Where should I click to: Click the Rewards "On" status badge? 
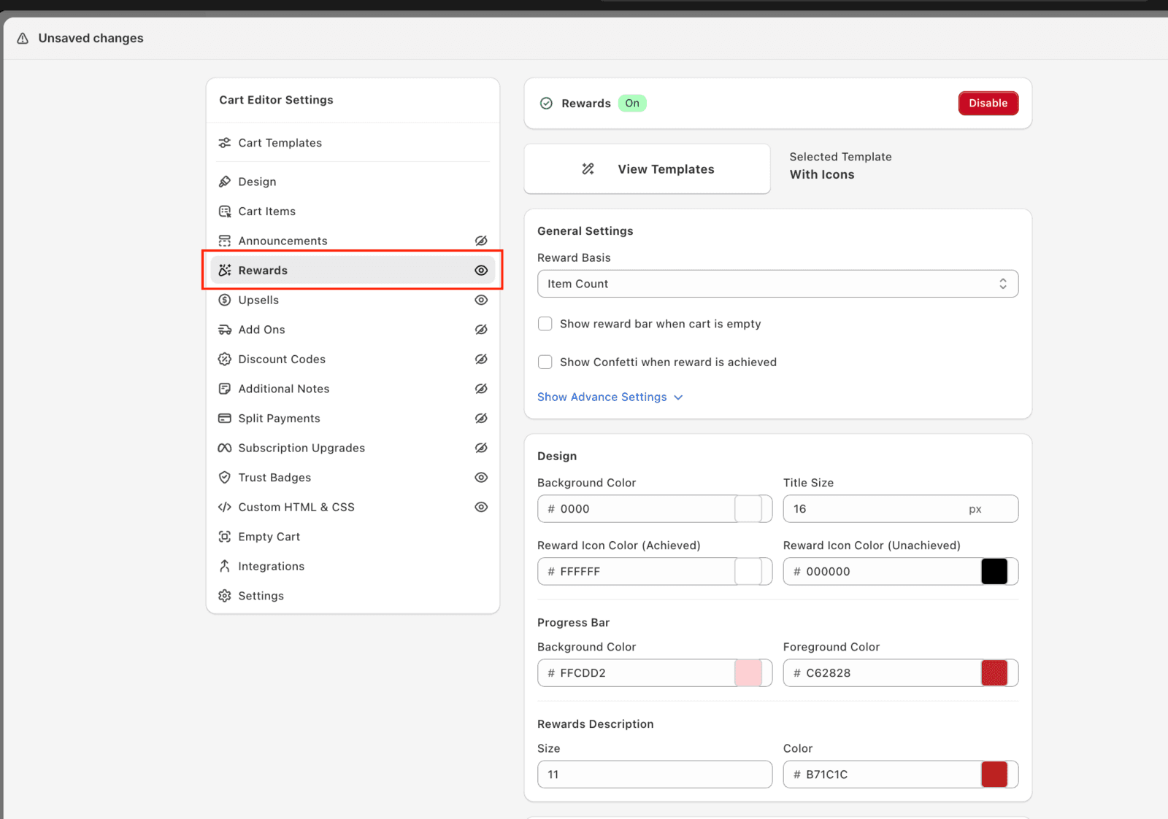click(632, 104)
